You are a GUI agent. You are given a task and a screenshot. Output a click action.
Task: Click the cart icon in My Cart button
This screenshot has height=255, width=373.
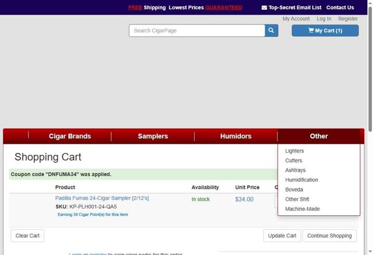pos(311,30)
